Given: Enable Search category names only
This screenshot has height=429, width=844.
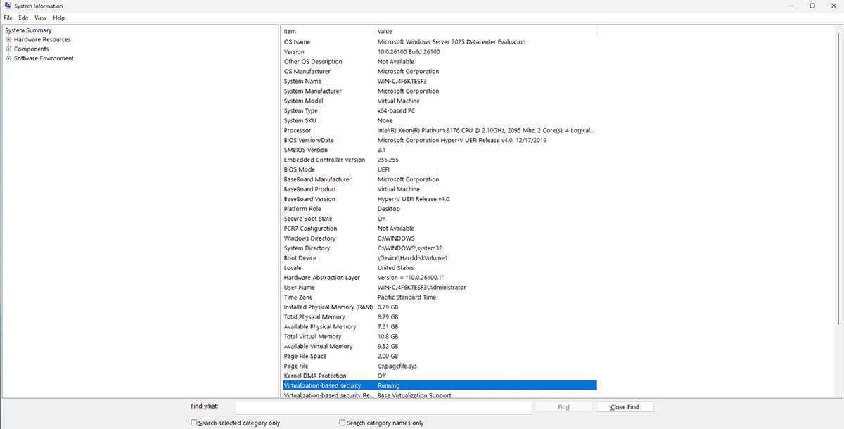Looking at the screenshot, I should point(343,422).
